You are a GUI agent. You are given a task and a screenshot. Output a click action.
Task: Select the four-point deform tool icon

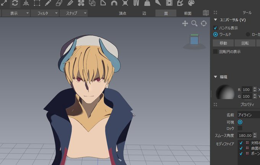coord(125,3)
